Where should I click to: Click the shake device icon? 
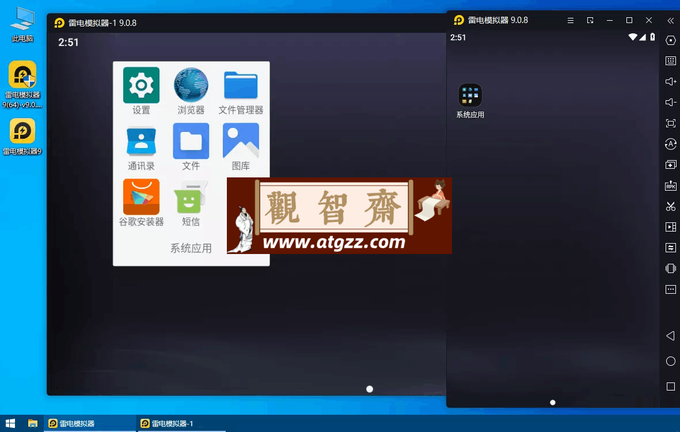click(670, 268)
